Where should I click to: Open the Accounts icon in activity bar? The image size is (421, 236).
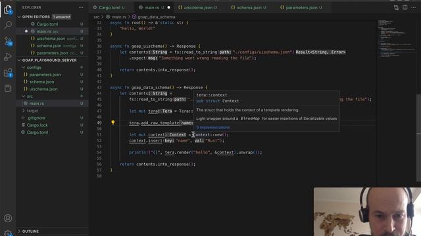8,218
